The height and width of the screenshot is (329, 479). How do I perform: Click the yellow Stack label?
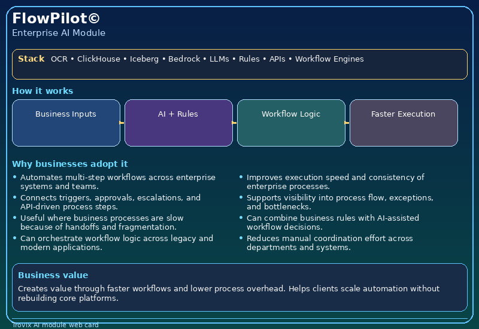pyautogui.click(x=31, y=59)
